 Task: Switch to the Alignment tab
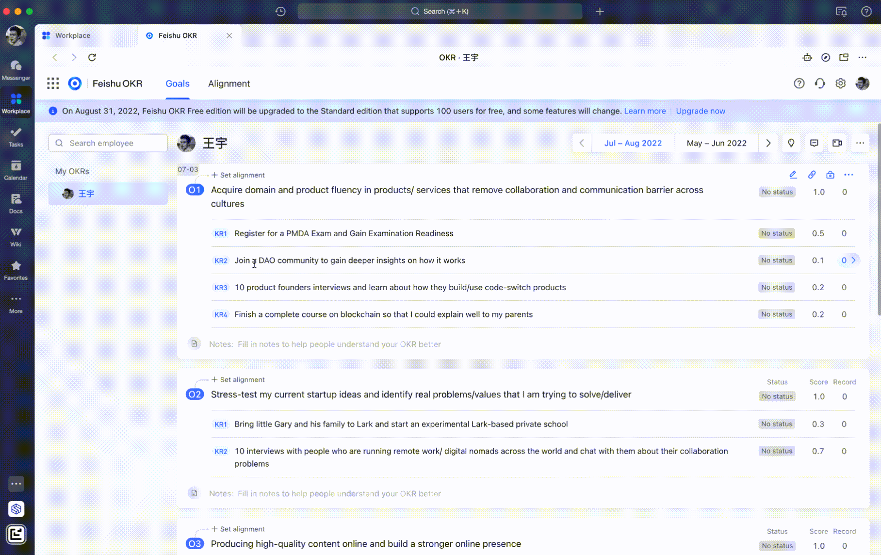229,83
